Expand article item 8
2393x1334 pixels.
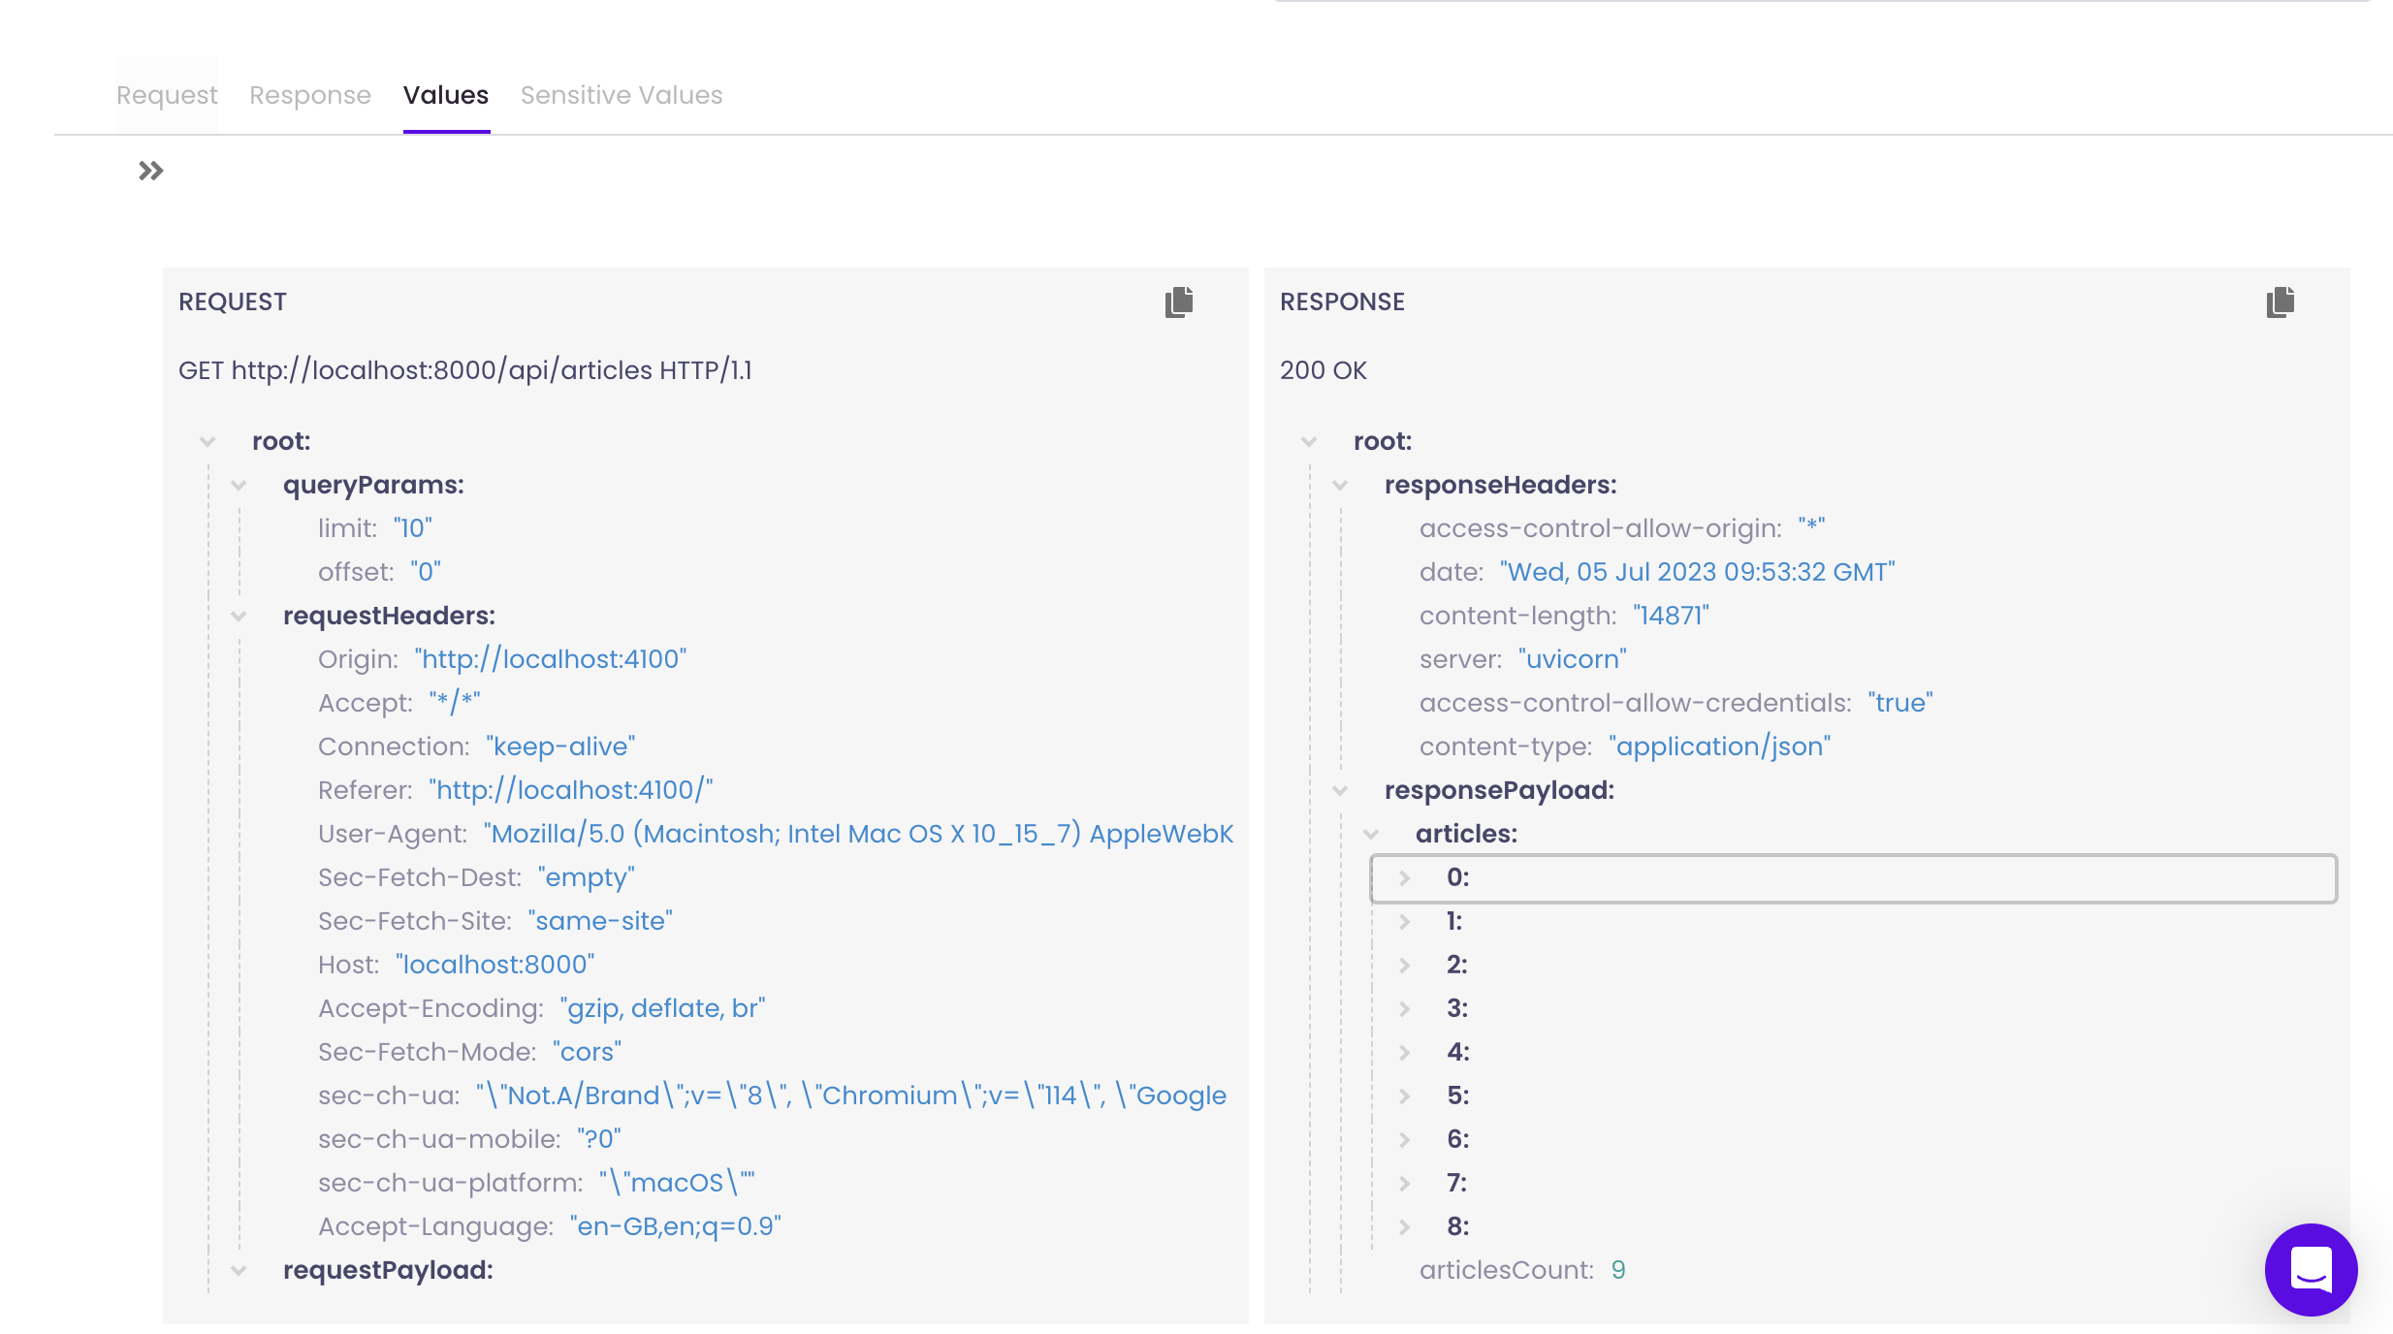point(1404,1227)
